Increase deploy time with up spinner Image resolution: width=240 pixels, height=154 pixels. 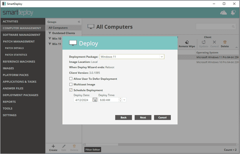[x=120, y=99]
